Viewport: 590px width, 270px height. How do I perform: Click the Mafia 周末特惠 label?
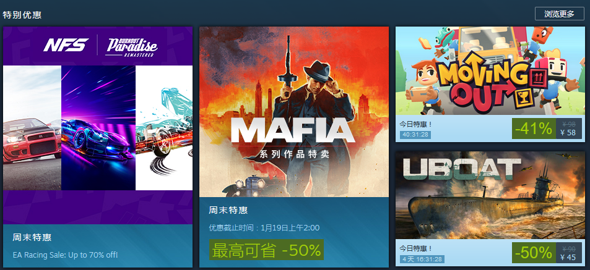tap(228, 210)
